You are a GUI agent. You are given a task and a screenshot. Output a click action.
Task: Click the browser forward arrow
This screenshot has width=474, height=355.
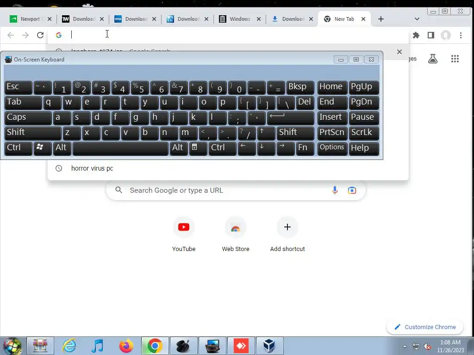point(25,35)
